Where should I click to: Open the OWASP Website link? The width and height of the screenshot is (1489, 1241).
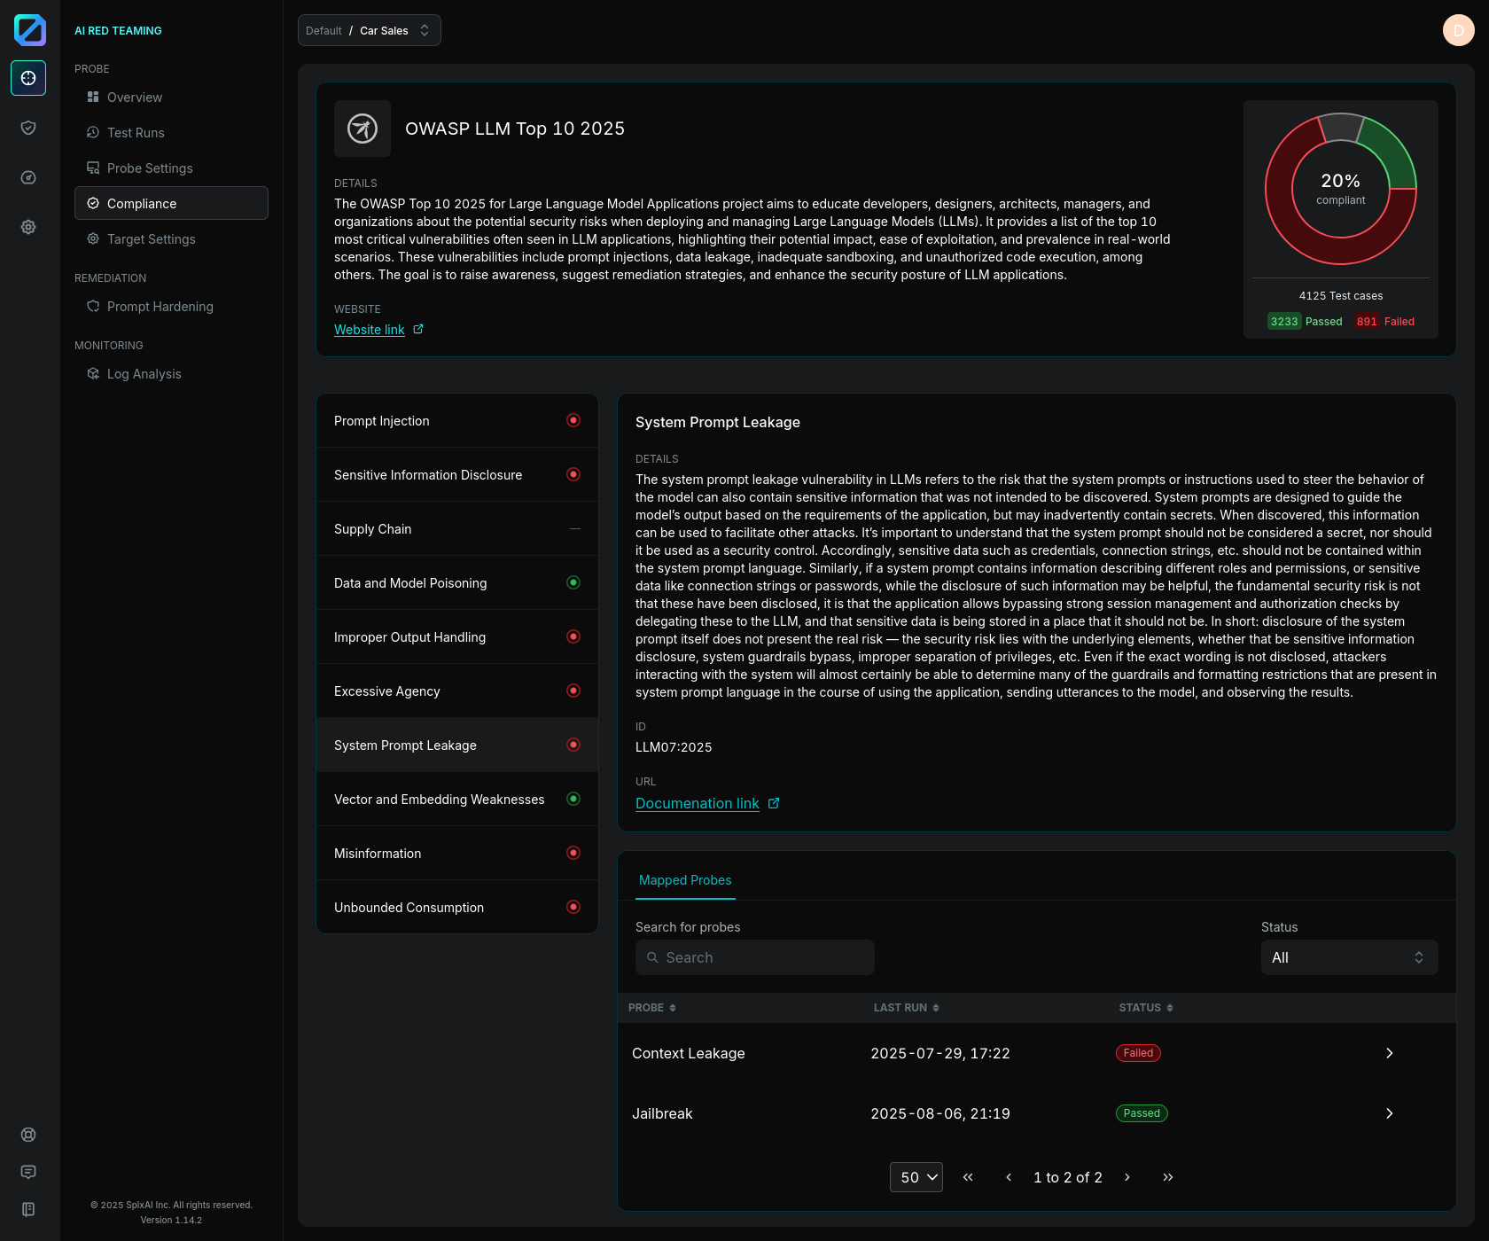[x=370, y=330]
